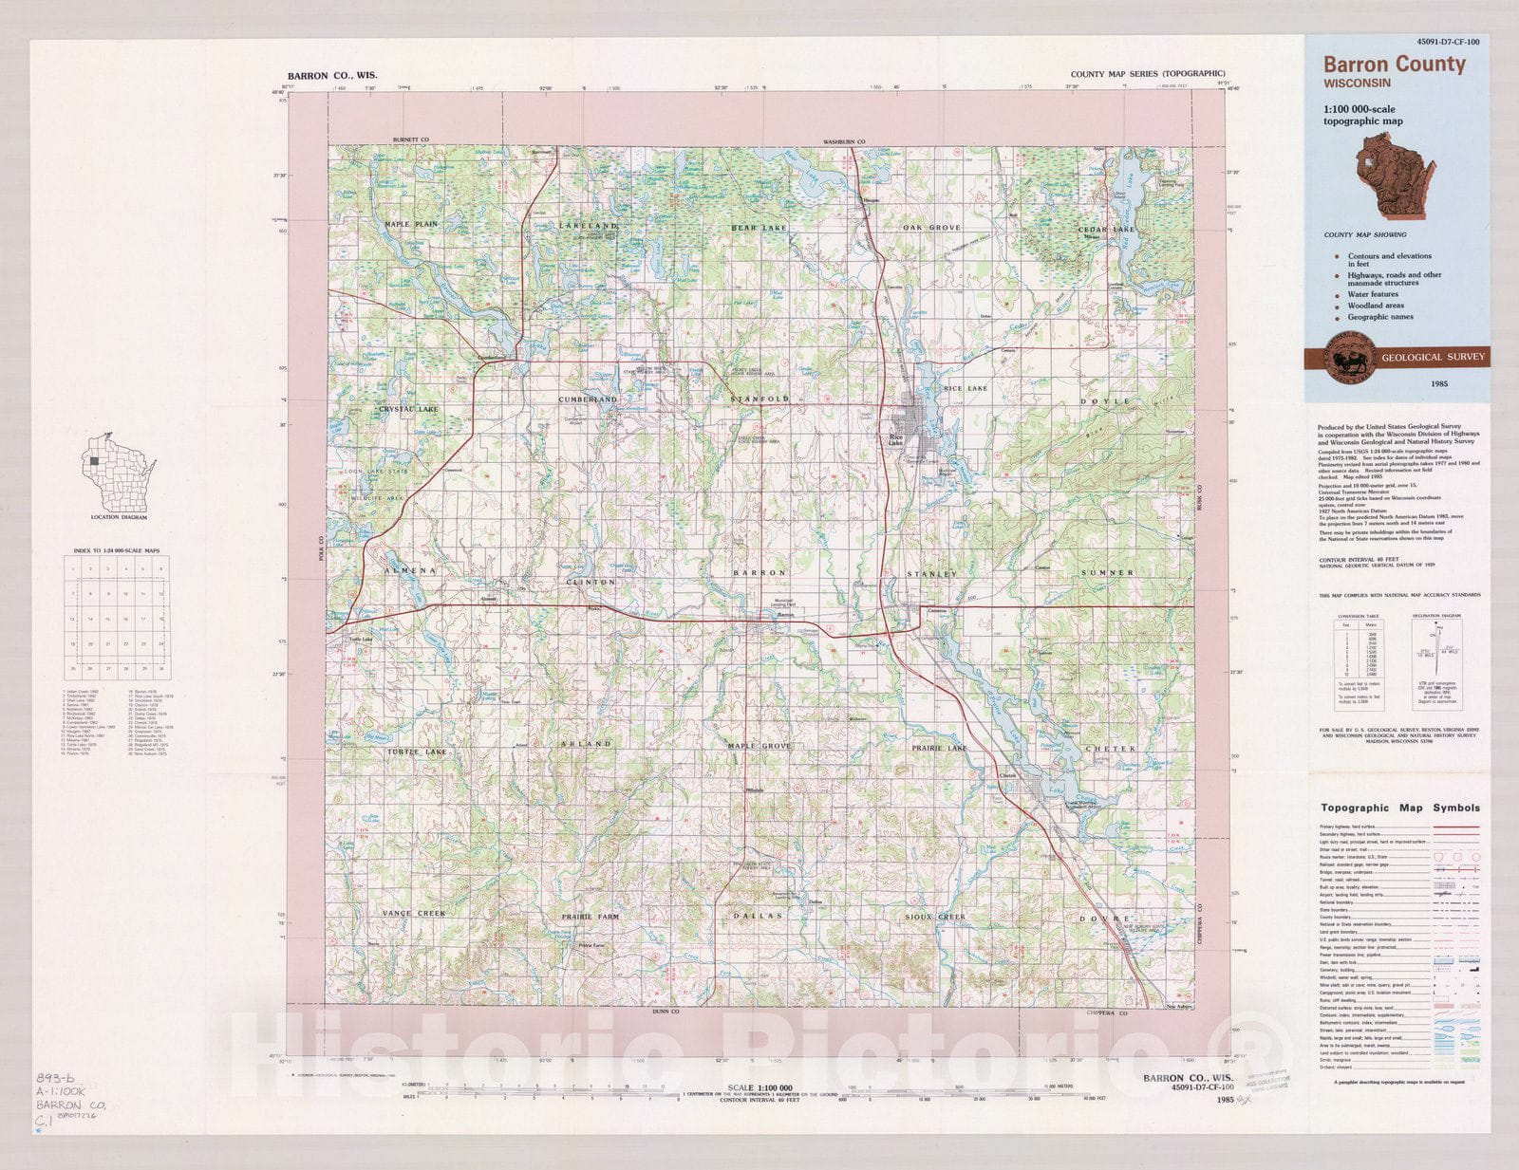Click 'DOYLE' township label

point(1105,401)
